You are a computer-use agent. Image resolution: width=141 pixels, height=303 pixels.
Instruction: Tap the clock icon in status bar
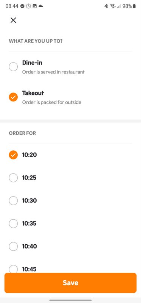[x=28, y=6]
